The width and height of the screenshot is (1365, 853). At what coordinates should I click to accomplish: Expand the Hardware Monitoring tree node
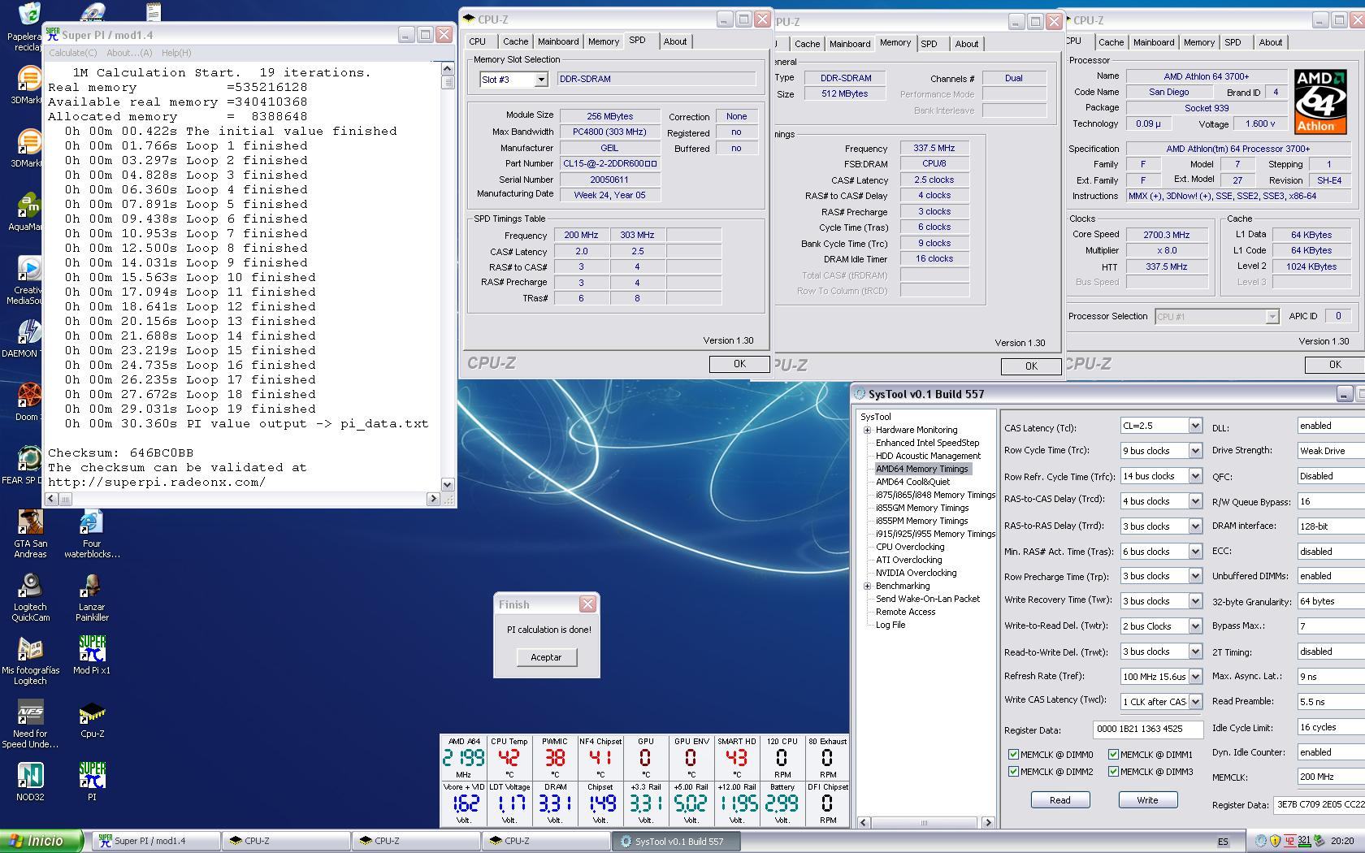[x=867, y=430]
